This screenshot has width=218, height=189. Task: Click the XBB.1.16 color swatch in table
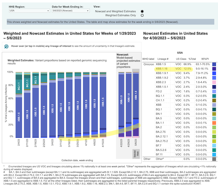click(x=214, y=69)
